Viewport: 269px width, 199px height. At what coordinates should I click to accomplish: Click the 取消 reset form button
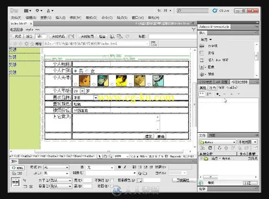pos(160,136)
